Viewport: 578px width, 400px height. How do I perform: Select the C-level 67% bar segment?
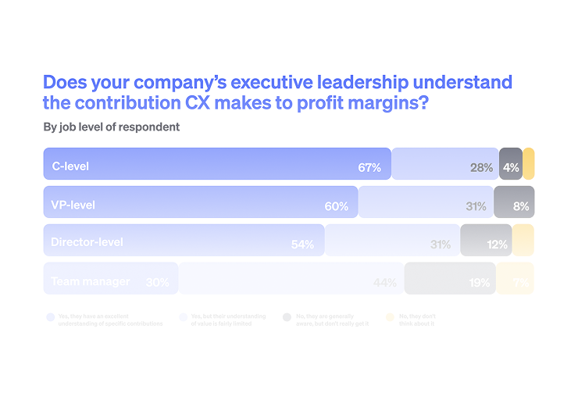(x=216, y=164)
